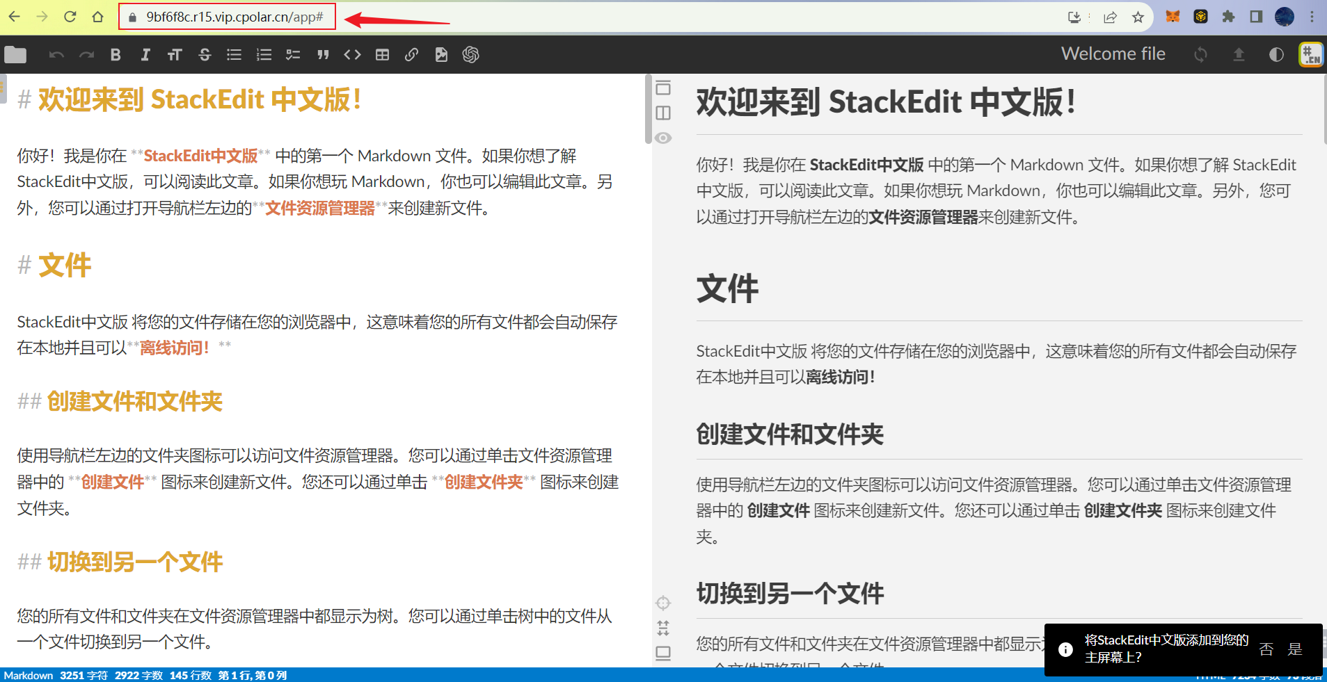Toggle the browser side panel
Screen dimensions: 1327x682
click(x=1256, y=17)
